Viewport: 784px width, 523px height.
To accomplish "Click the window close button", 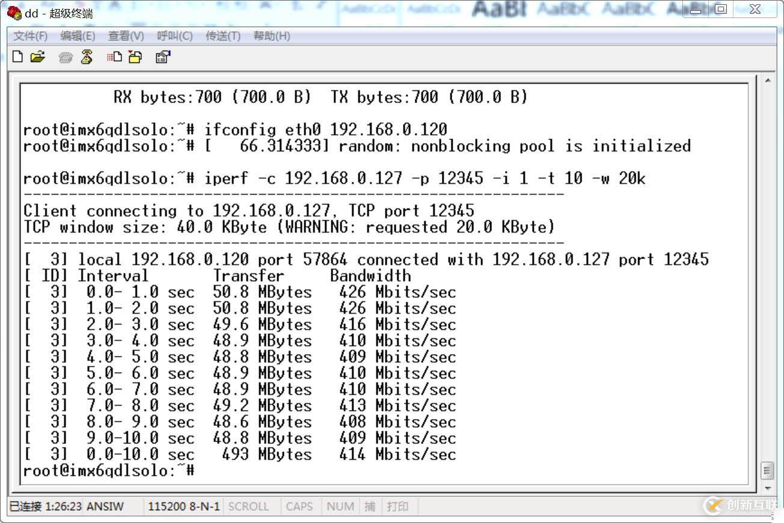I will click(x=755, y=9).
